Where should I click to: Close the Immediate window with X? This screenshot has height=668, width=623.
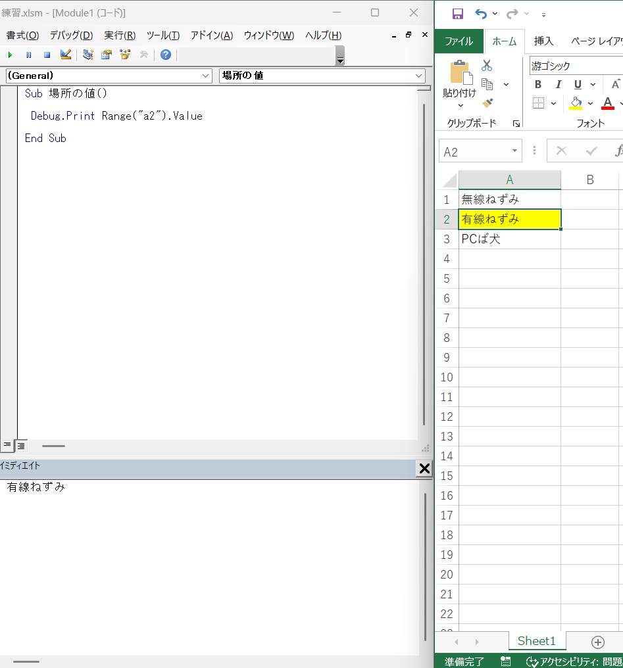coord(424,469)
